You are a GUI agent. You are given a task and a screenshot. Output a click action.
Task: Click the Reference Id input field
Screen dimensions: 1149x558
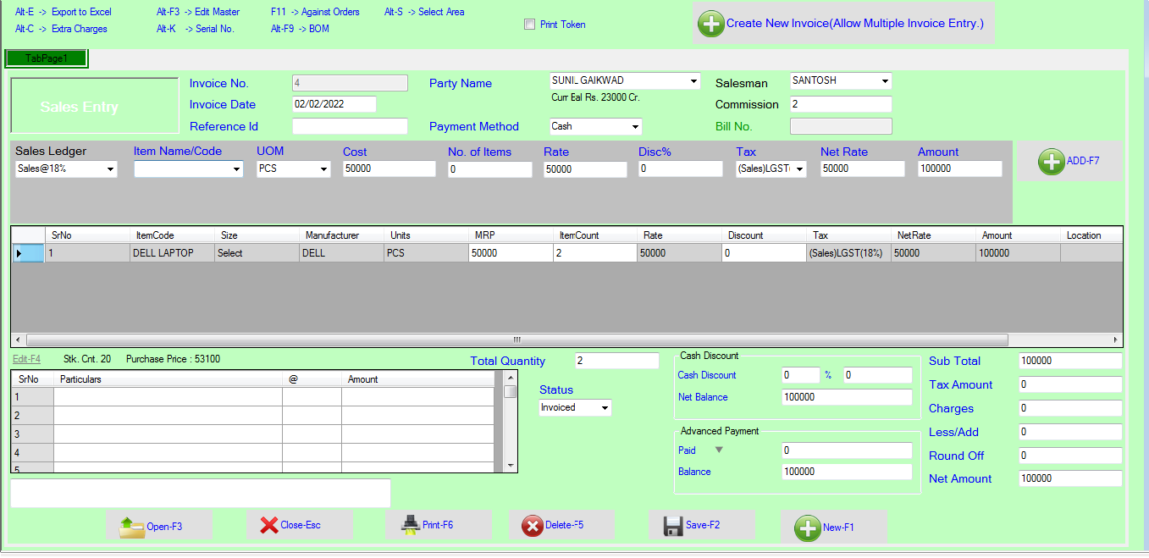click(x=350, y=127)
